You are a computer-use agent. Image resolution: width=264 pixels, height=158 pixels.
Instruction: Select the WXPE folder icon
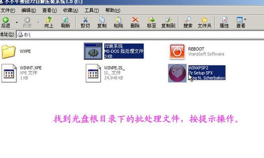coord(8,52)
